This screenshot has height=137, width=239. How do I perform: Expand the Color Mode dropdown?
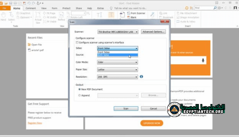click(117, 62)
